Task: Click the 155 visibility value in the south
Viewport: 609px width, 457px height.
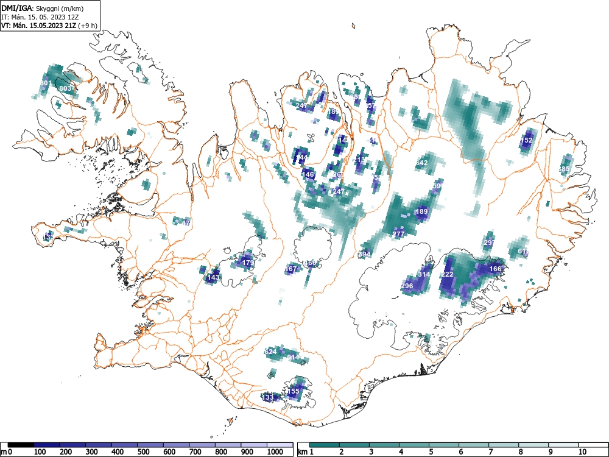Action: coord(294,391)
